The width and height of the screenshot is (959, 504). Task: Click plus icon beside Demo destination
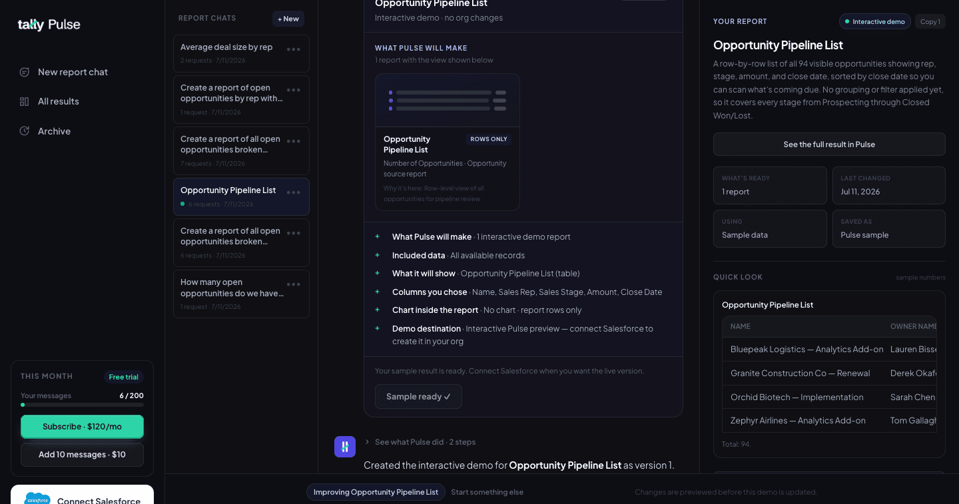[x=378, y=328]
